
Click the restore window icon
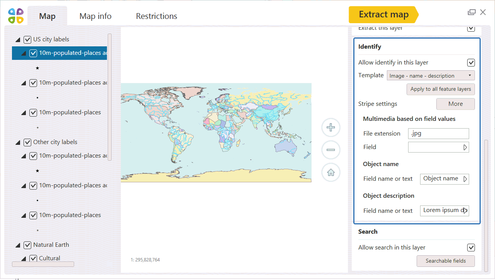tap(471, 12)
